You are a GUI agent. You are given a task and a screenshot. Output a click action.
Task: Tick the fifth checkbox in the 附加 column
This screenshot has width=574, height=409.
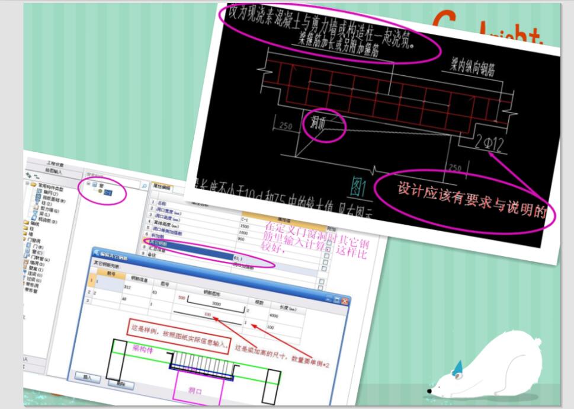(x=324, y=269)
